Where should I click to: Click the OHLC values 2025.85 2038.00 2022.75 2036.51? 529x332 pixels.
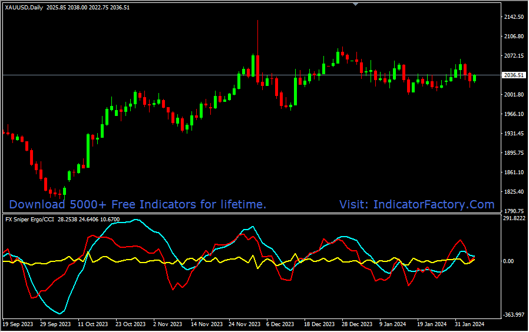pos(88,8)
